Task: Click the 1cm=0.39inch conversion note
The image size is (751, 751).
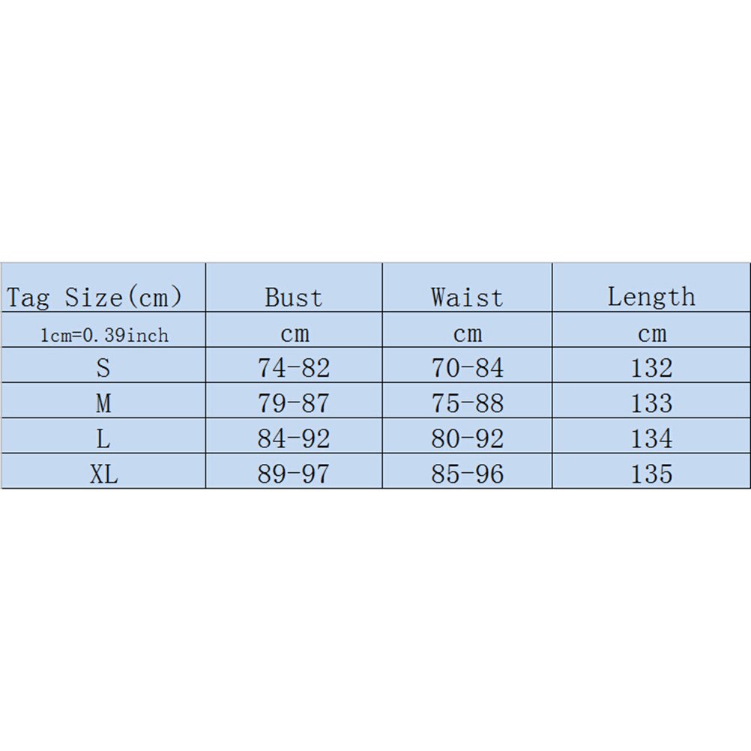Action: [x=104, y=335]
